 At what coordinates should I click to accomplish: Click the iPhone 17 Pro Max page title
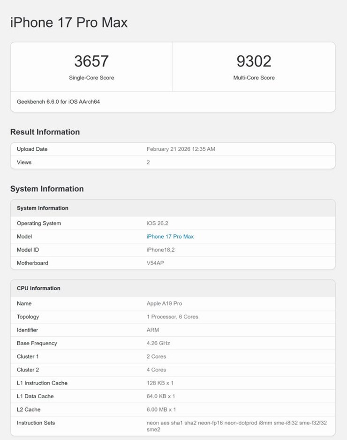pos(69,23)
